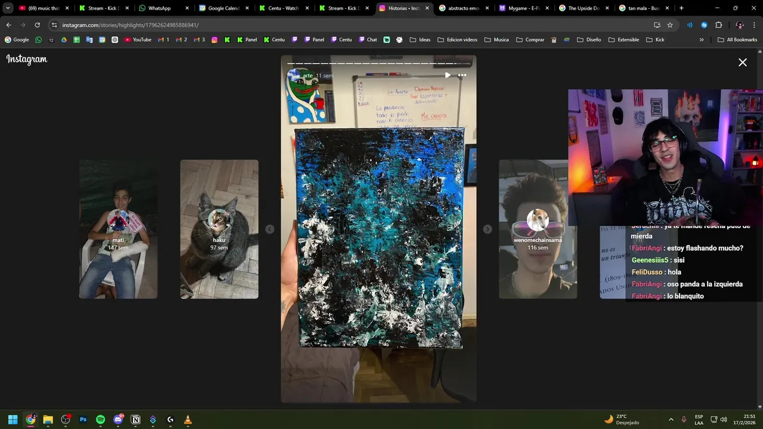Go to the previous story arrow
Screen dimensions: 763x429
point(269,229)
